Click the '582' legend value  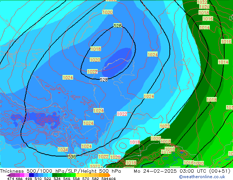(x=95, y=179)
